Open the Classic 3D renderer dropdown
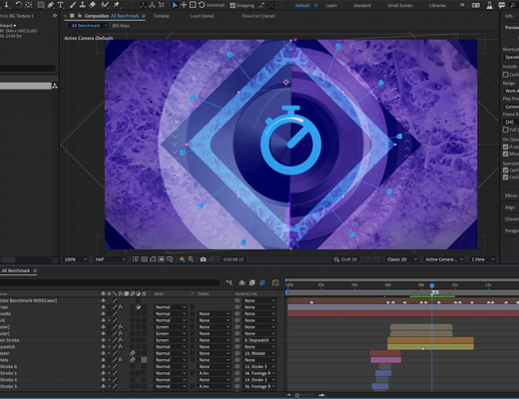 (401, 259)
